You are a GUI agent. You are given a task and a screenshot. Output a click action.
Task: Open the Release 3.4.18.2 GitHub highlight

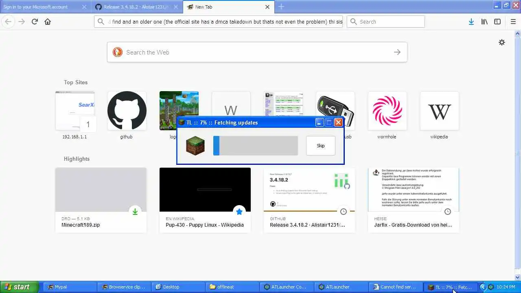[309, 200]
